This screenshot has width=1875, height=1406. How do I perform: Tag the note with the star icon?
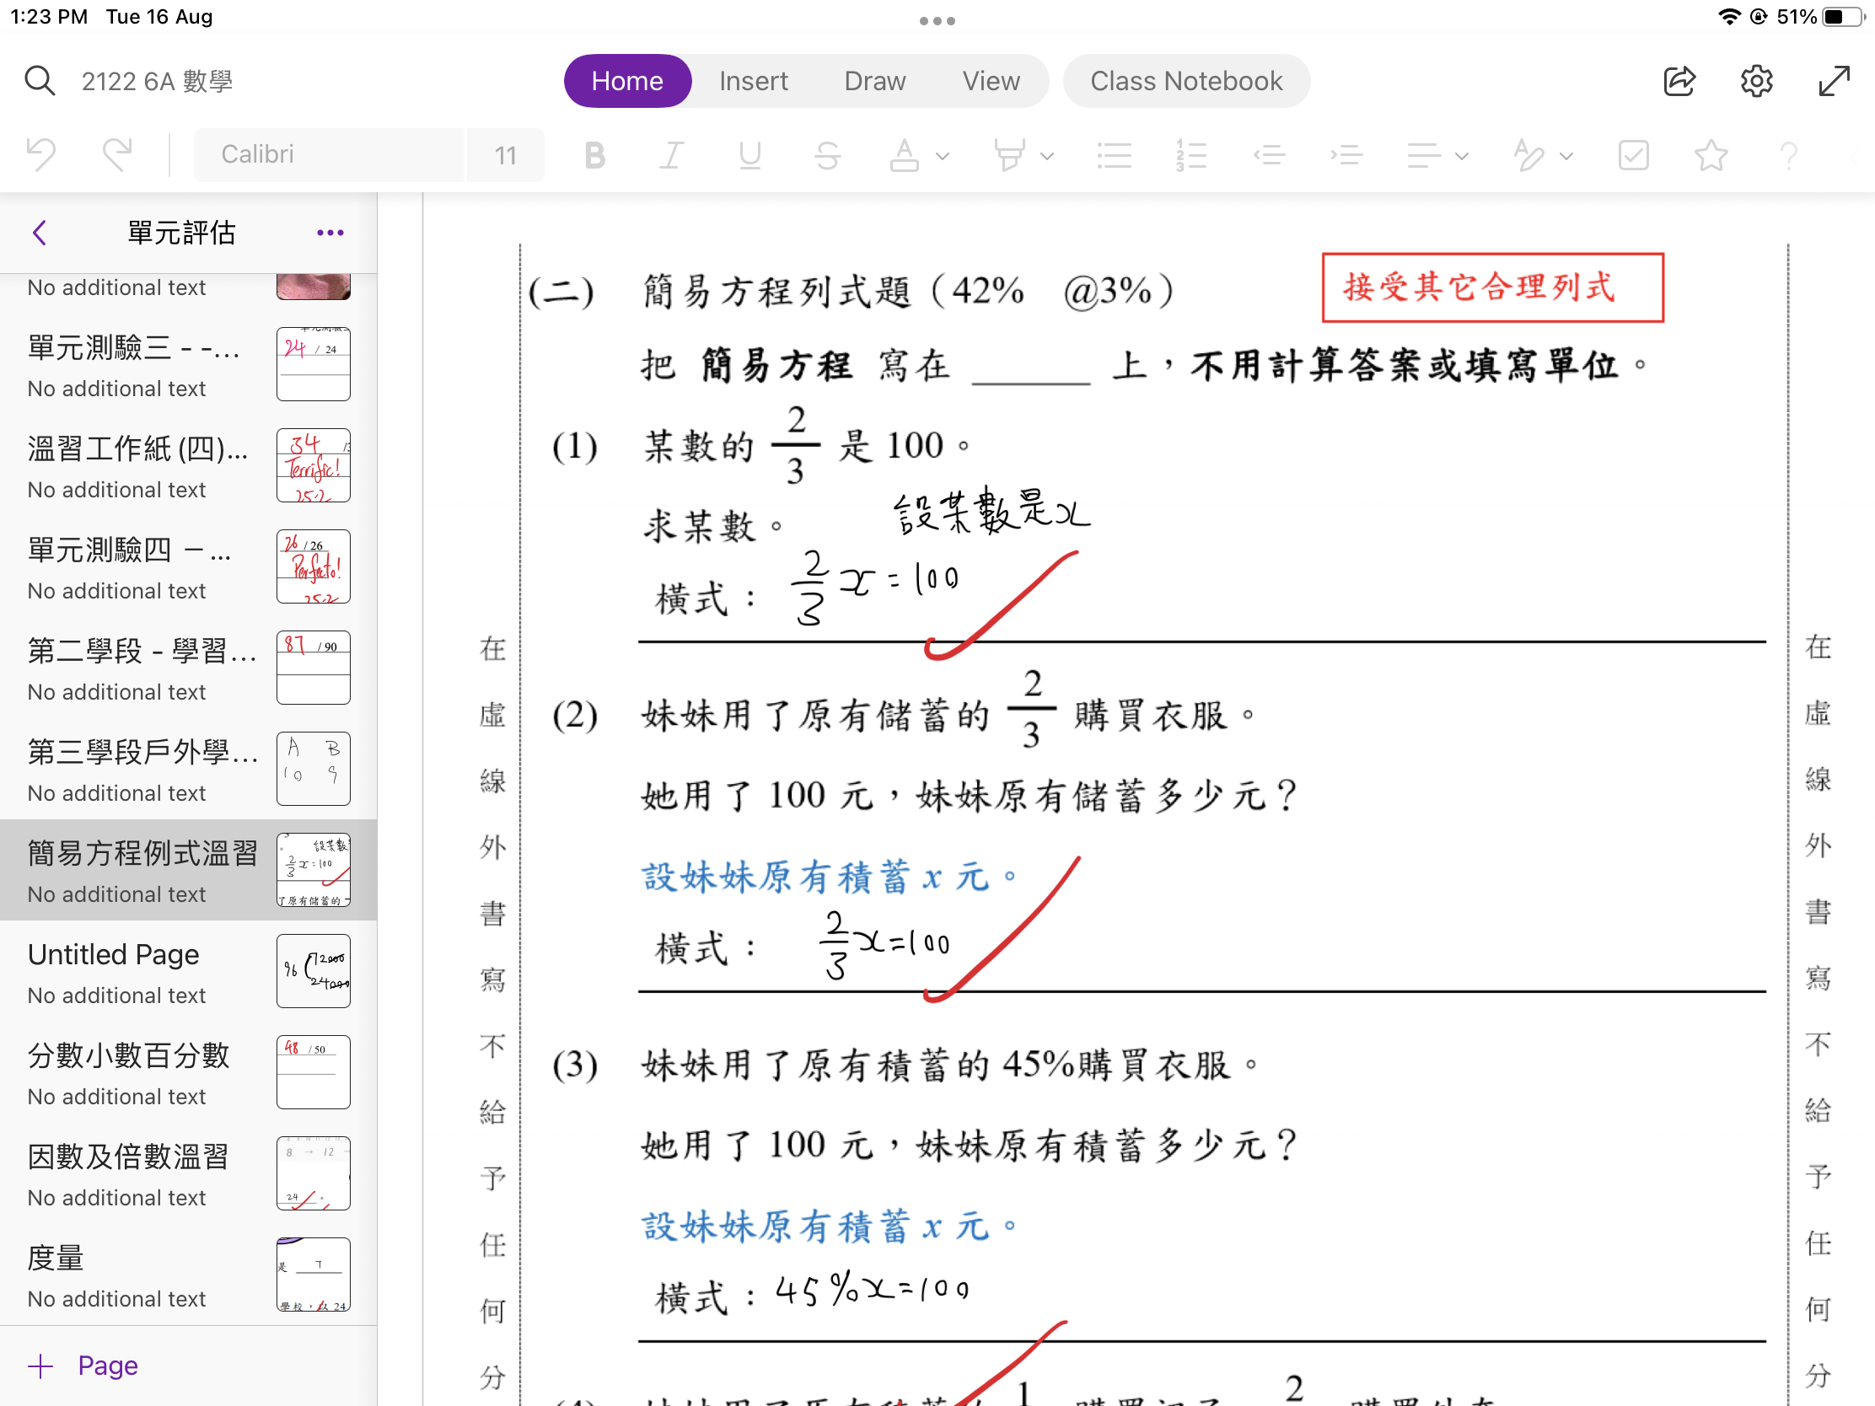click(1711, 155)
